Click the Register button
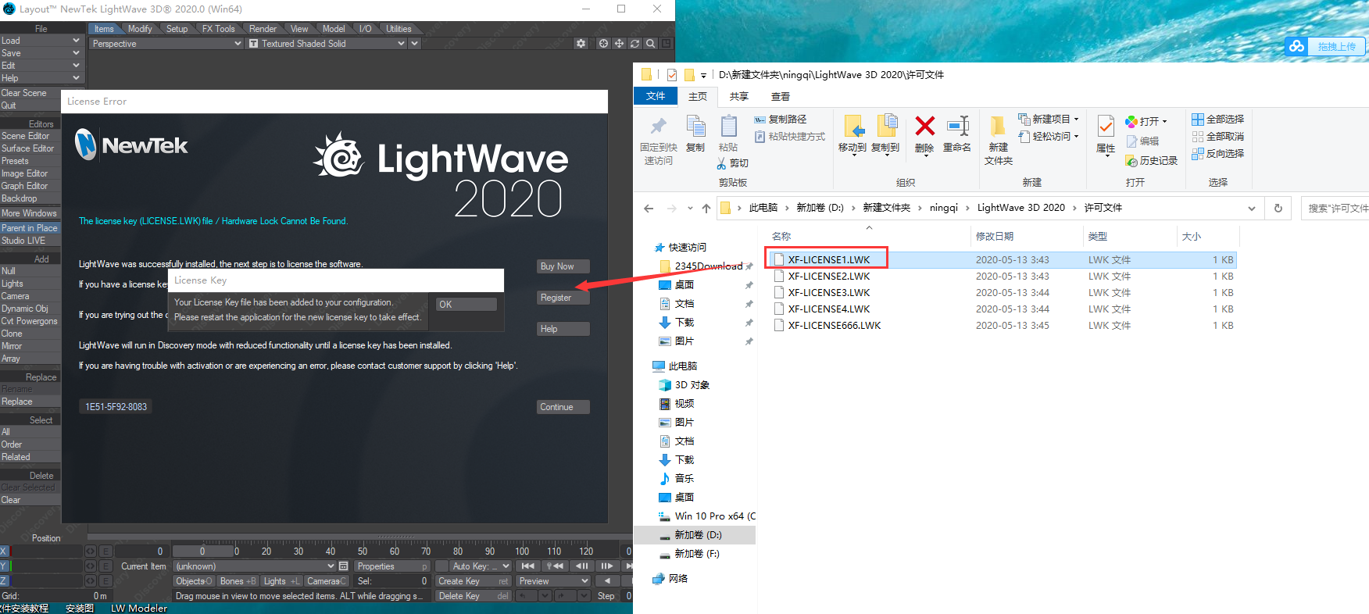This screenshot has width=1369, height=614. pos(563,298)
